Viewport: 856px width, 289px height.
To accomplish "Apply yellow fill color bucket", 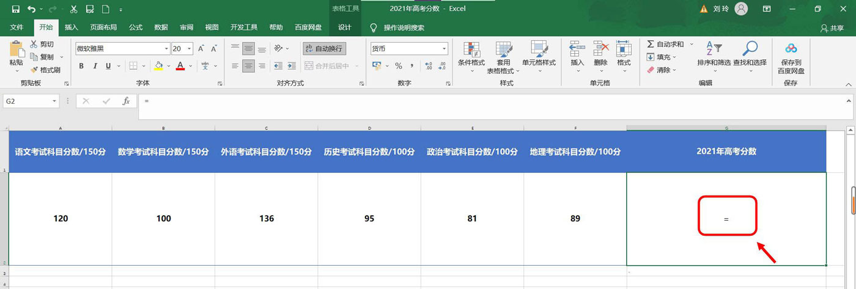I will pyautogui.click(x=158, y=66).
